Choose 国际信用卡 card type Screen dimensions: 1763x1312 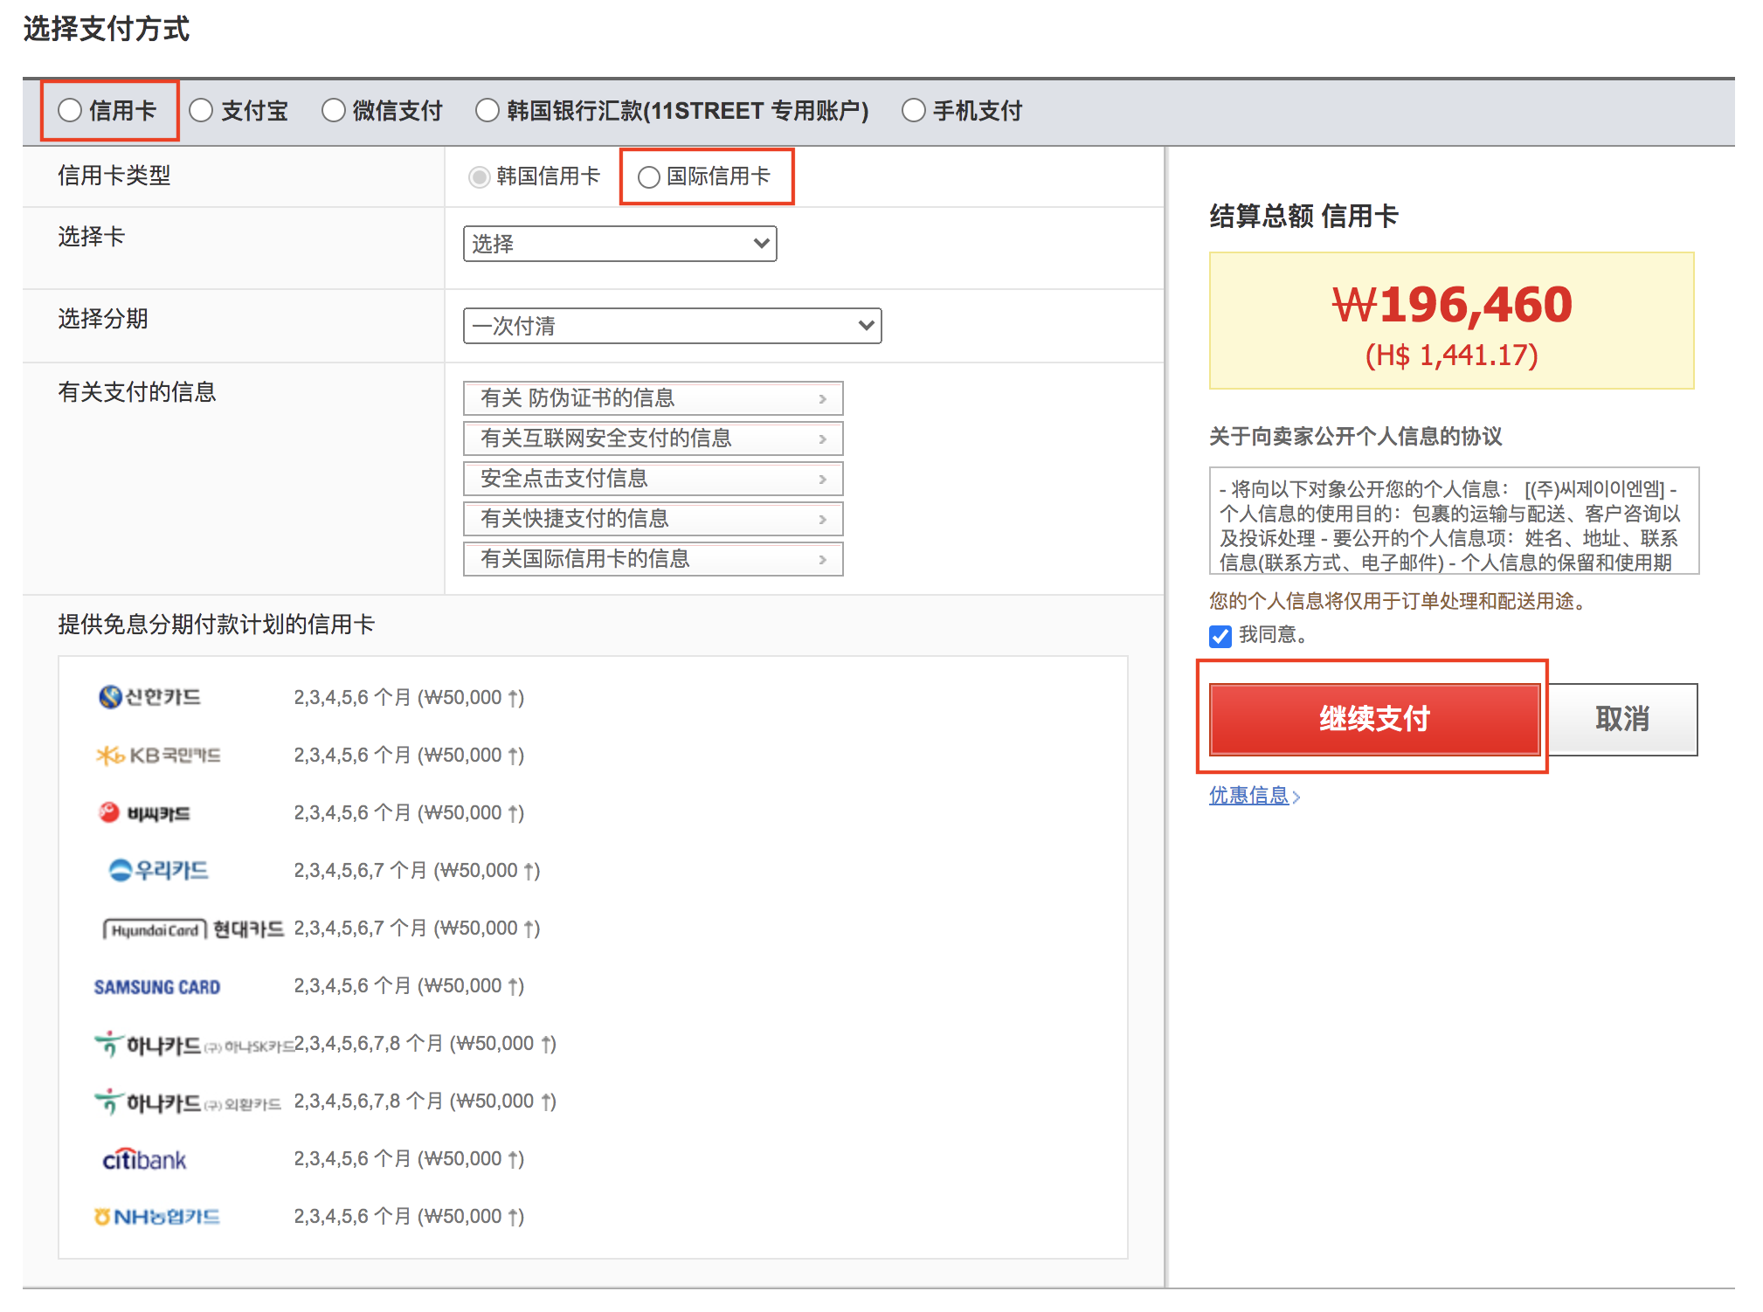pos(648,177)
